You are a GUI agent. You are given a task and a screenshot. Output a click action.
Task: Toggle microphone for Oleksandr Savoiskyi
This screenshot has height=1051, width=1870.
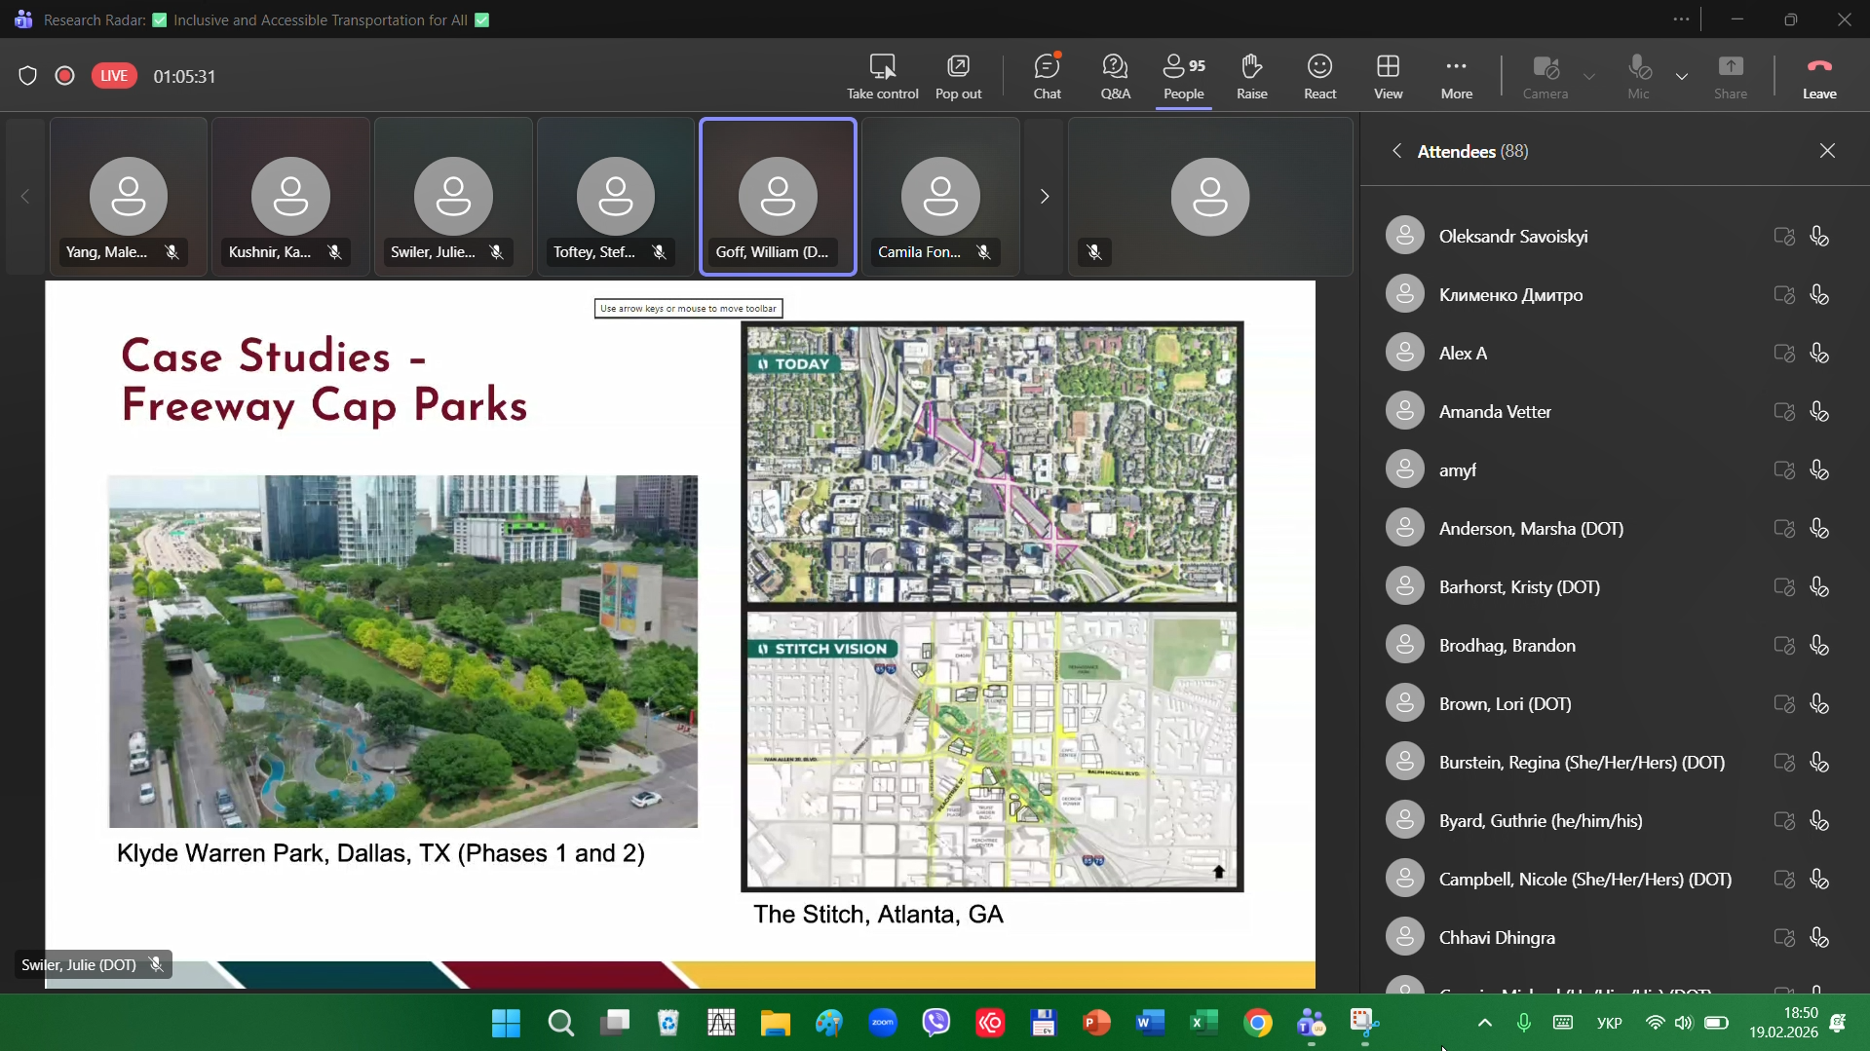(1818, 237)
